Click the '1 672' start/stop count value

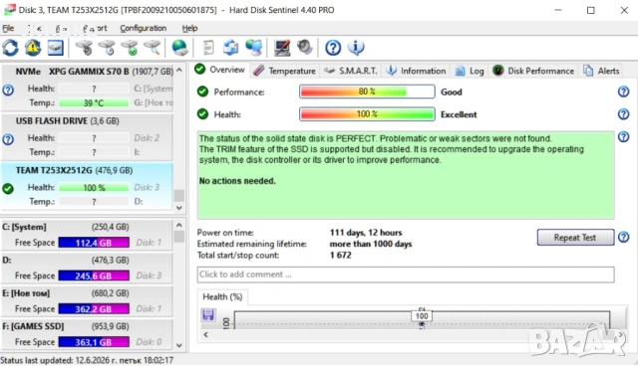tap(341, 256)
